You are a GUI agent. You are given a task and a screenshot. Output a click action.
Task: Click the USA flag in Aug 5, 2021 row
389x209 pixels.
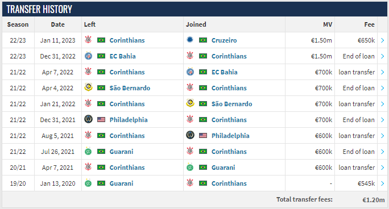(x=203, y=136)
